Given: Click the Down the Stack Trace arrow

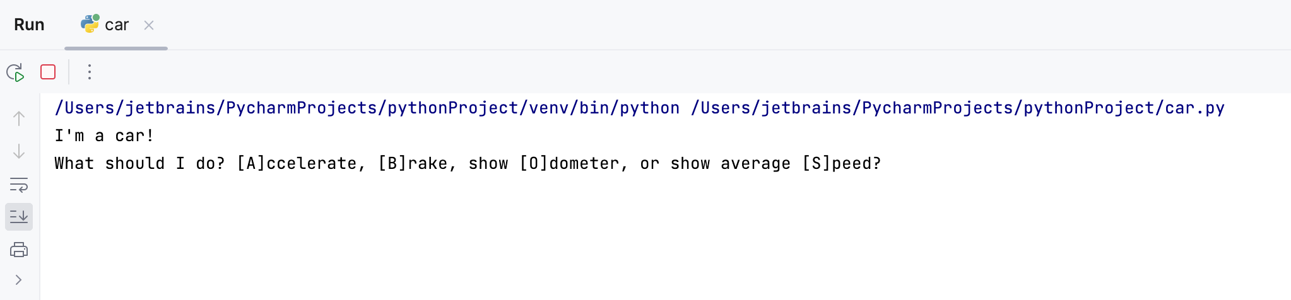Looking at the screenshot, I should coord(19,152).
